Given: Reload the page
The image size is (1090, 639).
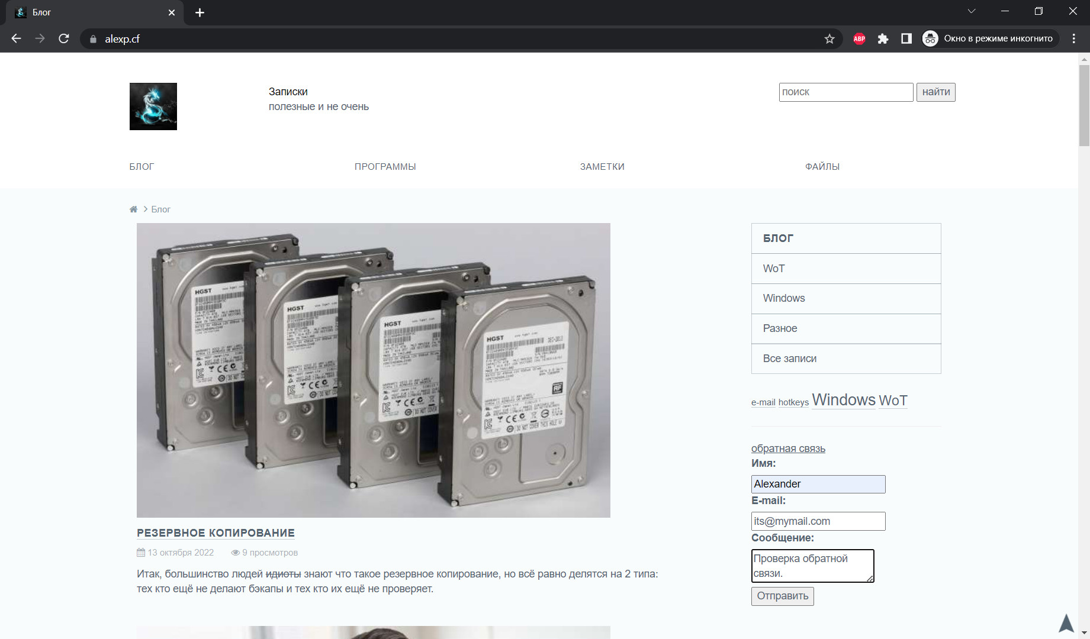Looking at the screenshot, I should (x=64, y=39).
